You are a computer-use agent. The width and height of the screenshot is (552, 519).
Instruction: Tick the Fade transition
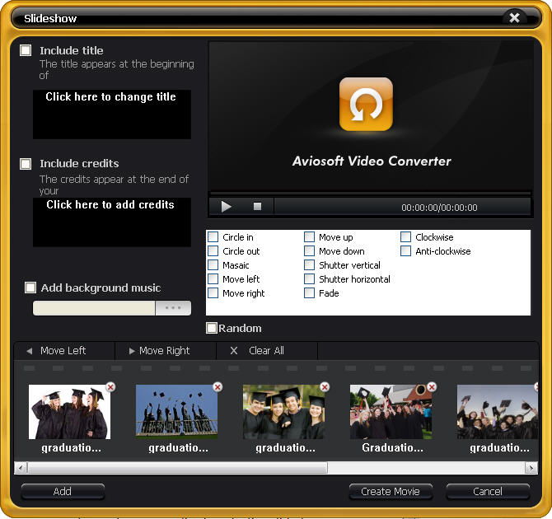point(310,293)
